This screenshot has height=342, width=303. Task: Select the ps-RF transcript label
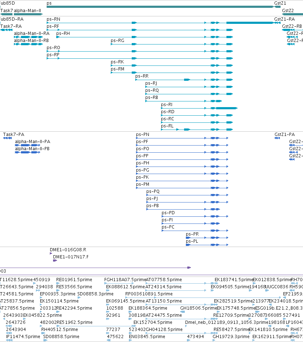pos(53,26)
